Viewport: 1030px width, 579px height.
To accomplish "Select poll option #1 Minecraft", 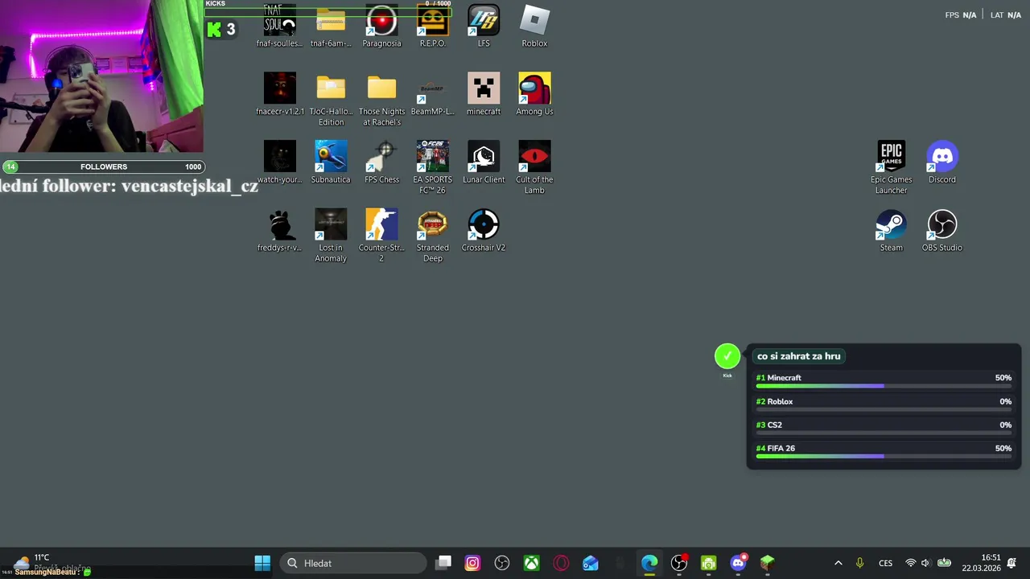I will pos(884,382).
